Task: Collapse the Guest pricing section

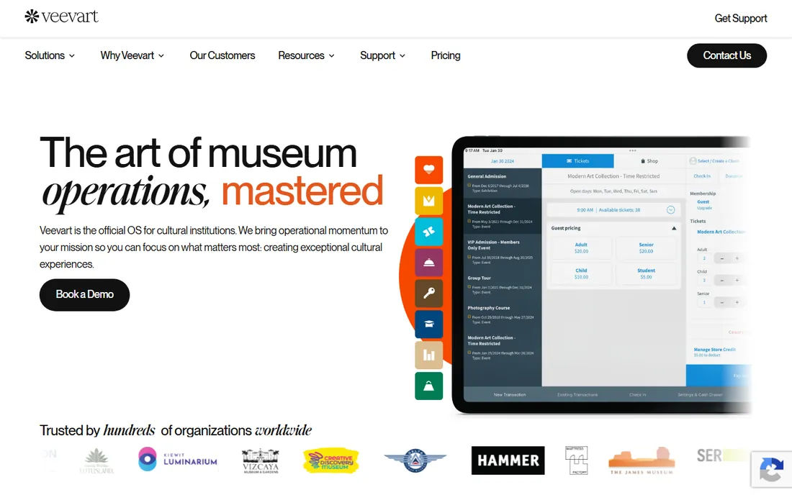Action: tap(674, 229)
